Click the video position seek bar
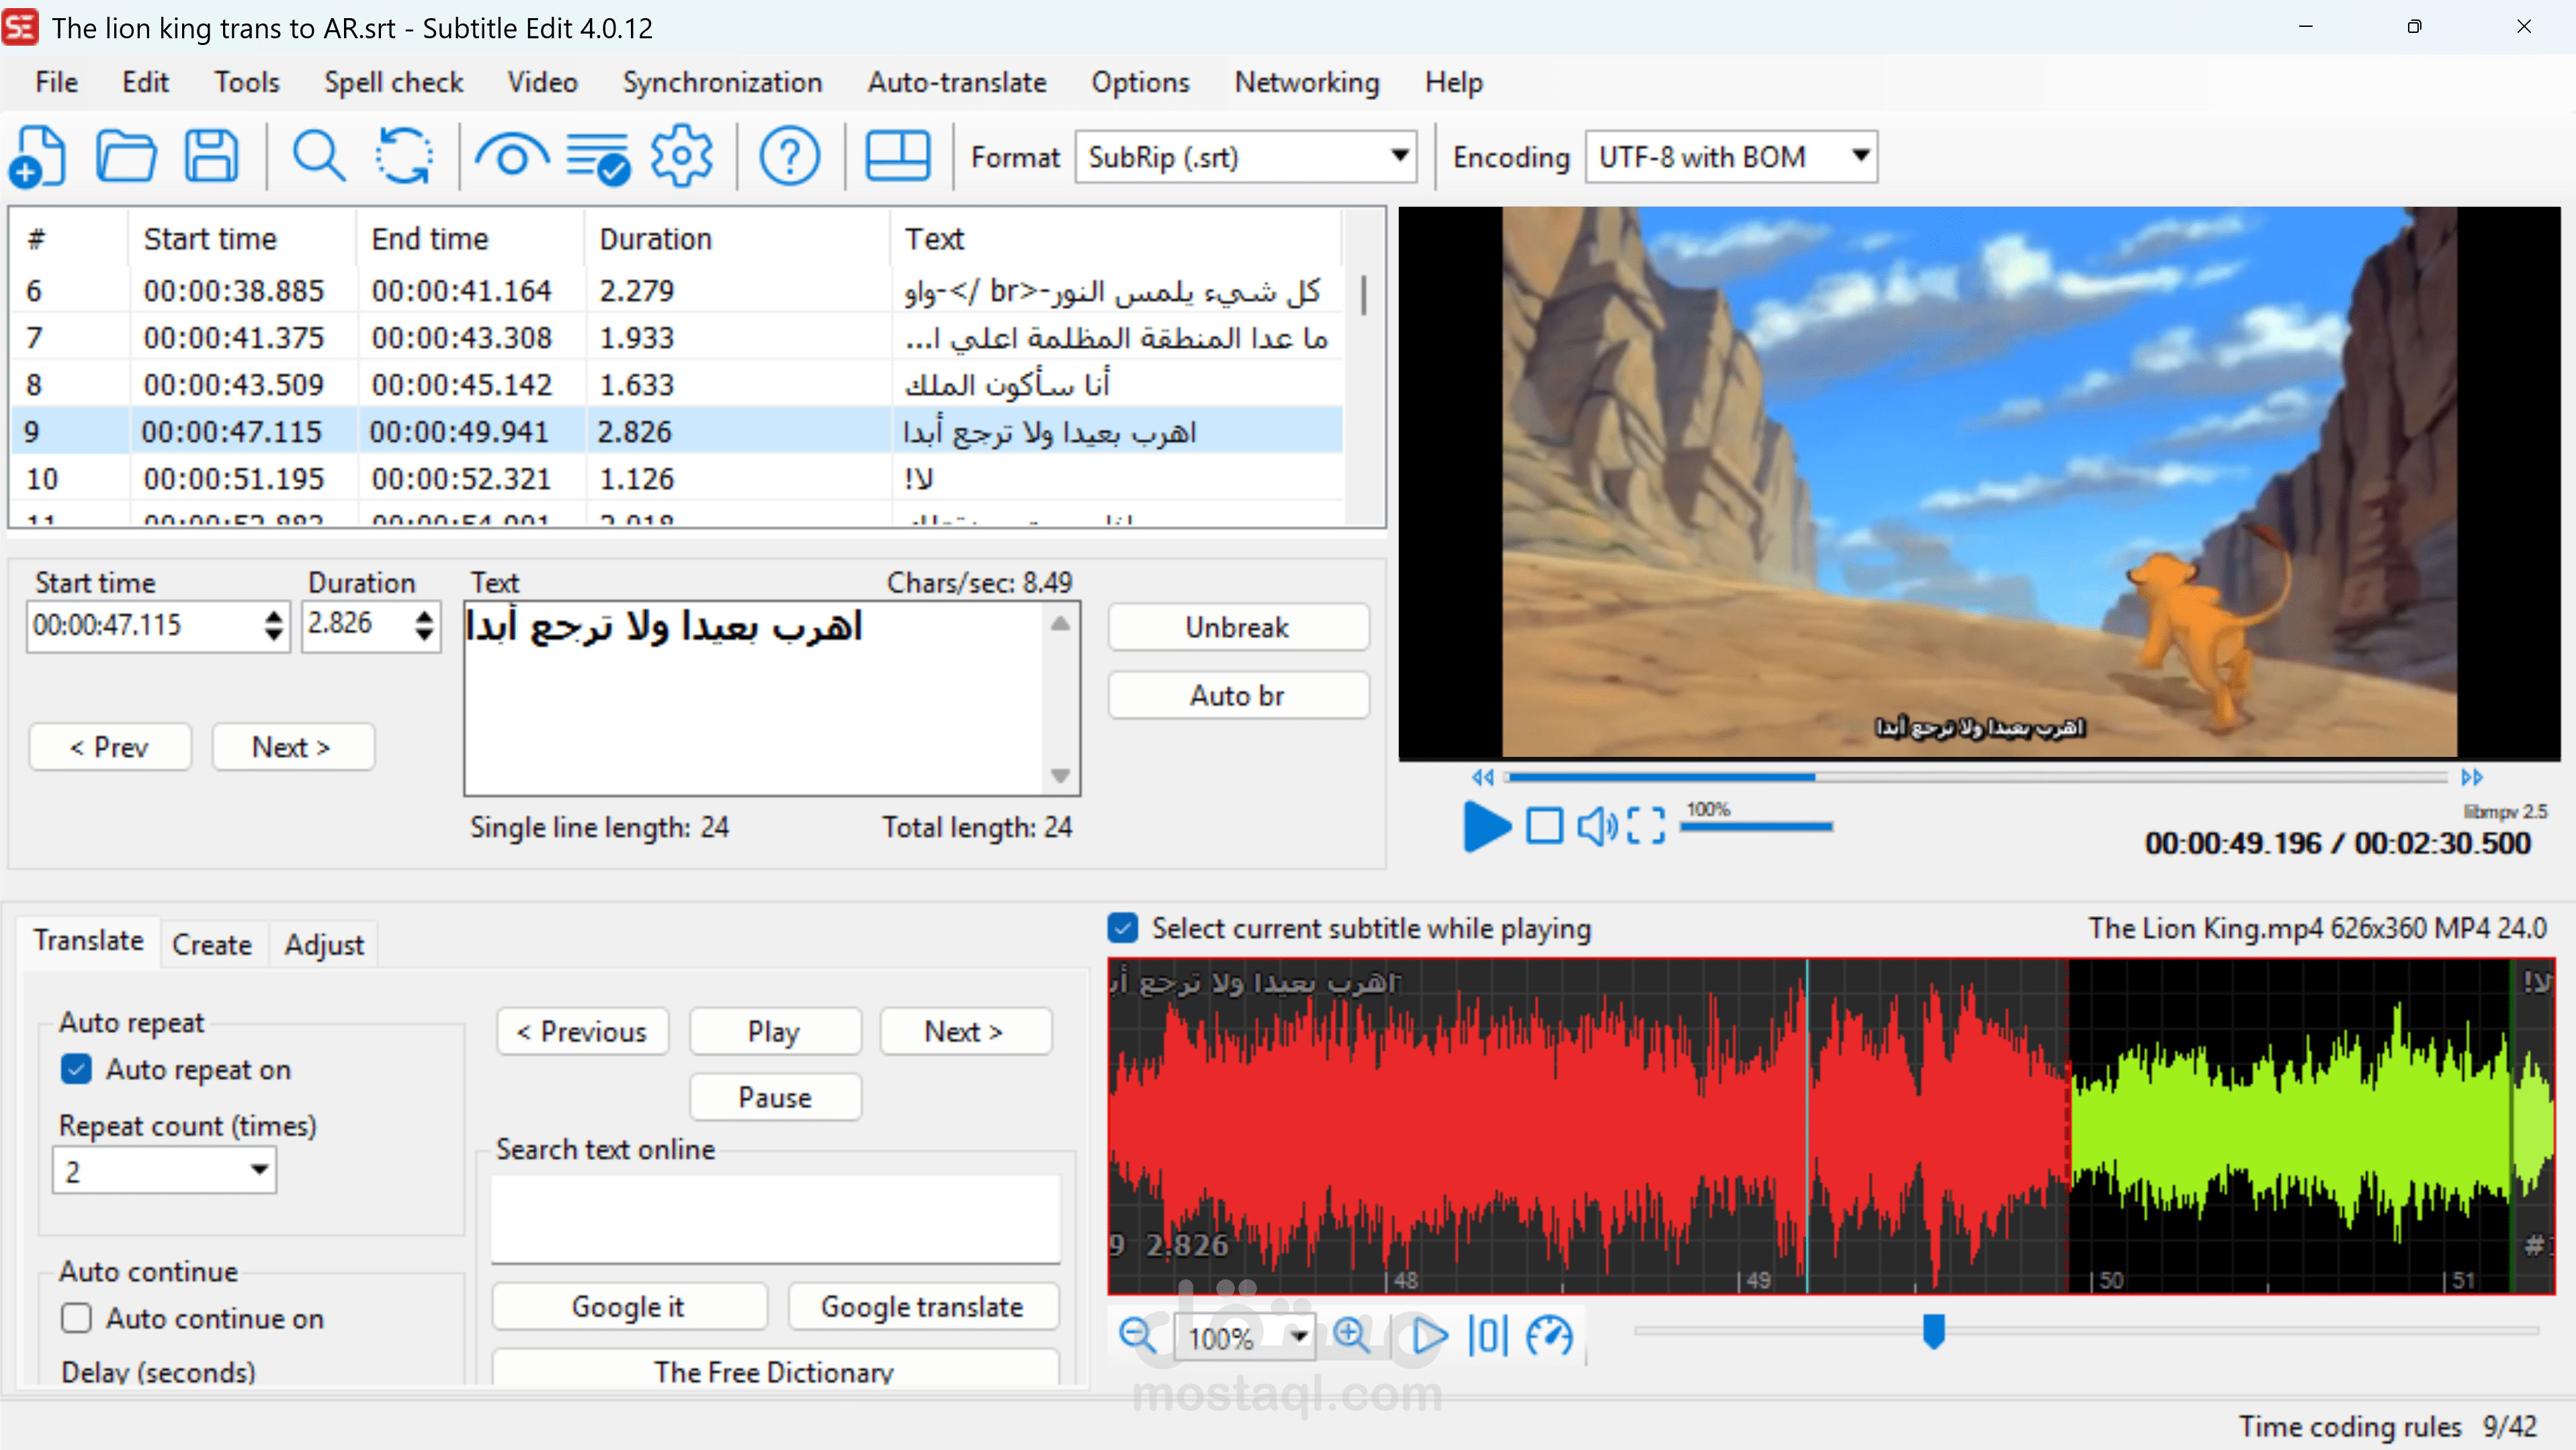 pyautogui.click(x=1977, y=778)
